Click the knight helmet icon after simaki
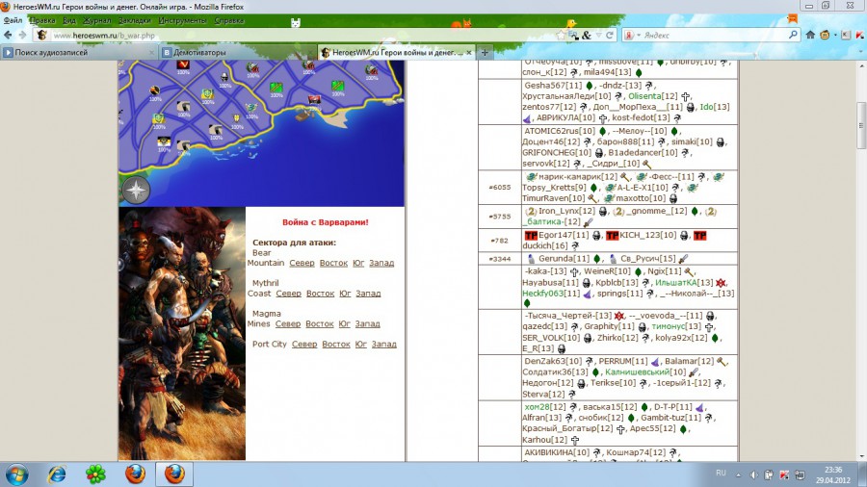This screenshot has width=867, height=487. (x=720, y=142)
